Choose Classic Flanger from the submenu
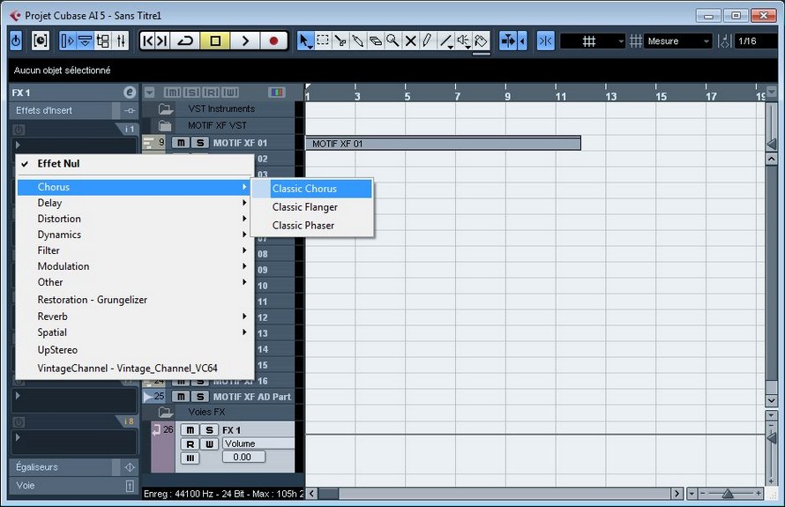The width and height of the screenshot is (785, 507). tap(304, 207)
